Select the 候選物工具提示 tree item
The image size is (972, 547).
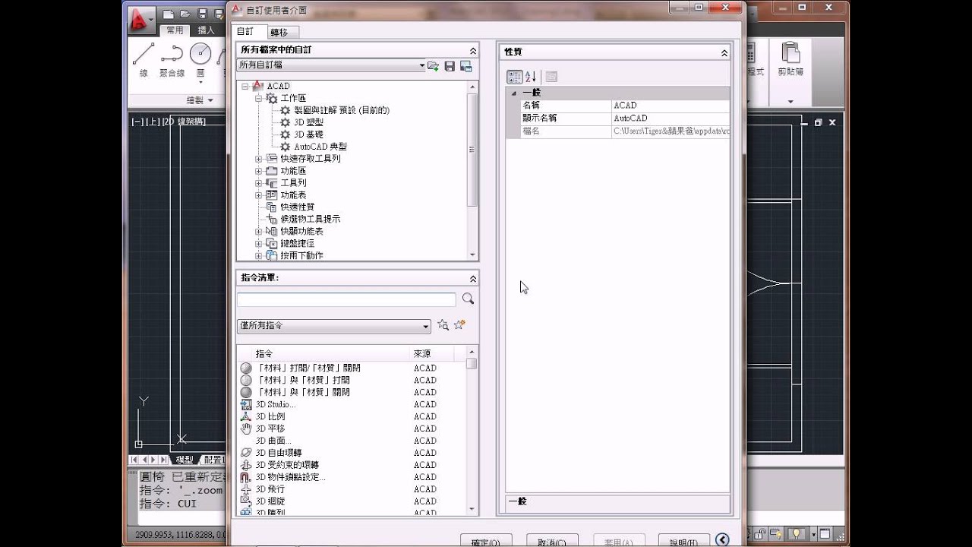tap(310, 219)
